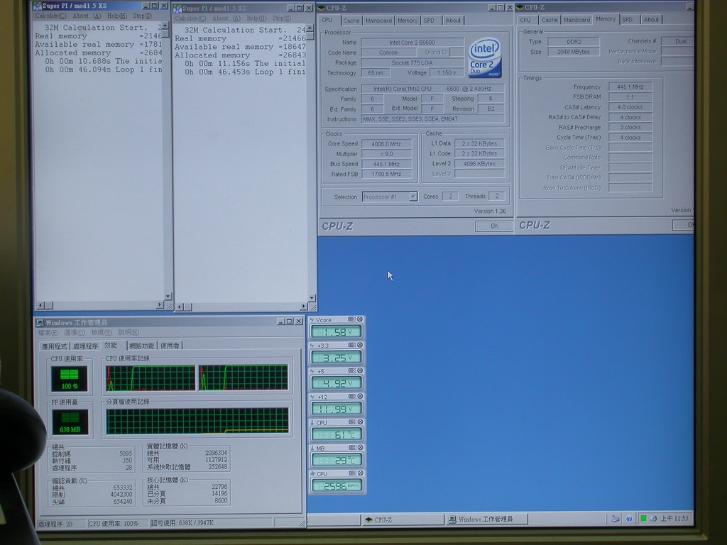Open settings icon on the Vcore sensor
Viewport: 727px width, 545px height.
pyautogui.click(x=352, y=319)
